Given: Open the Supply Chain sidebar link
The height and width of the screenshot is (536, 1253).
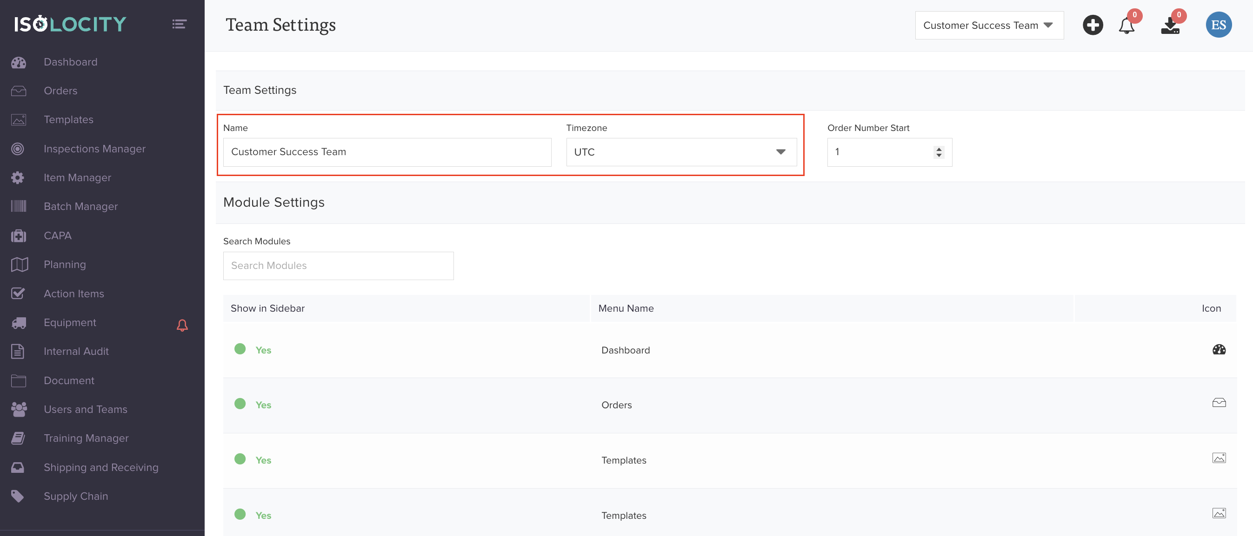Looking at the screenshot, I should [75, 496].
